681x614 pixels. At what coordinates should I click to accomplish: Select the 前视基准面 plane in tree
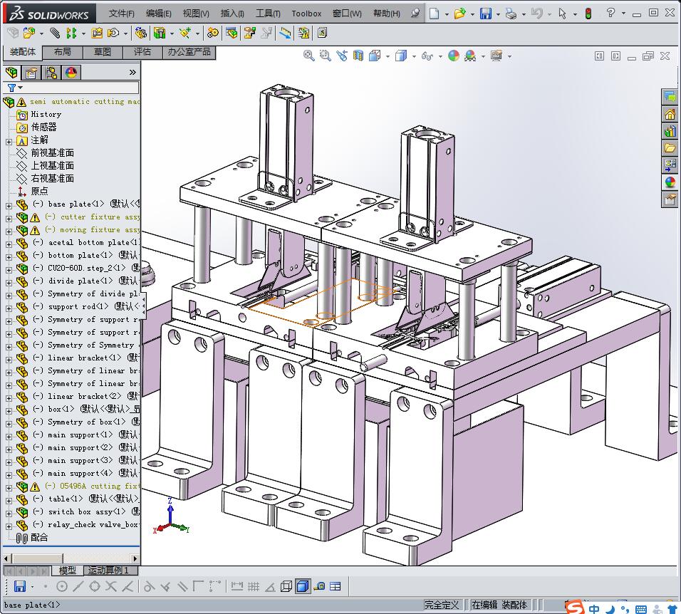tap(52, 153)
